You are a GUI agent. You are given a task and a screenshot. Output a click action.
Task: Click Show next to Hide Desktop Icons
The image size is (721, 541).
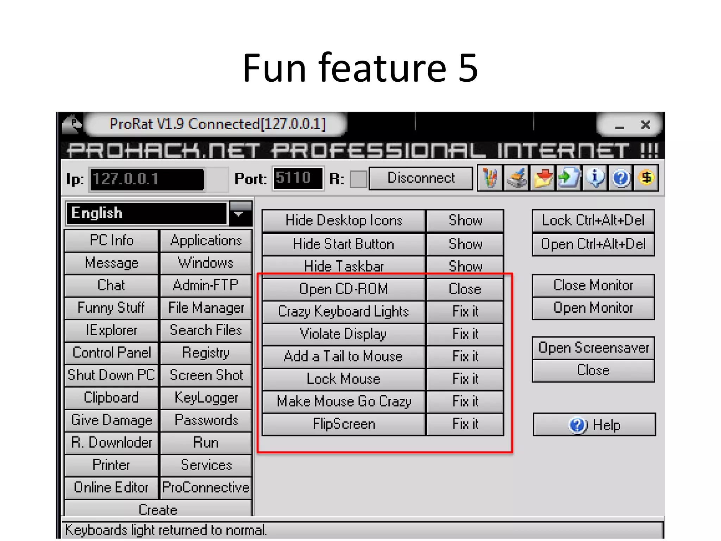click(465, 221)
